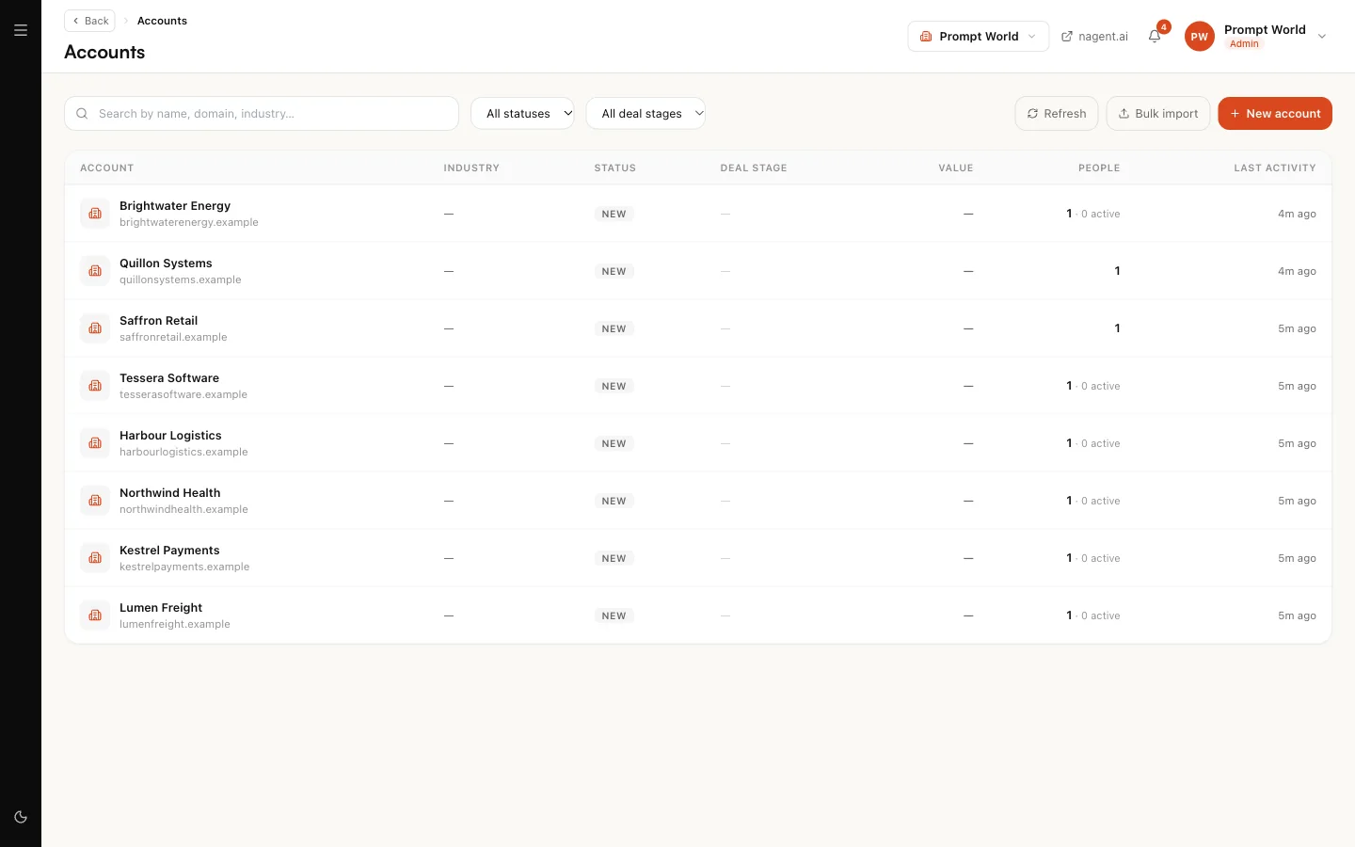Open the Prompt World workspace switcher
Screen dimensions: 1355x847
click(978, 37)
